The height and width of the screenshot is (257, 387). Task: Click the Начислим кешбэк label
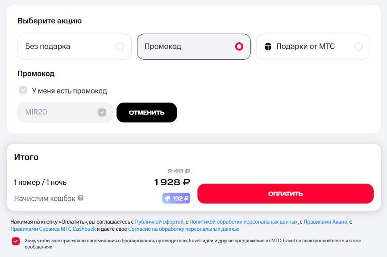[44, 198]
